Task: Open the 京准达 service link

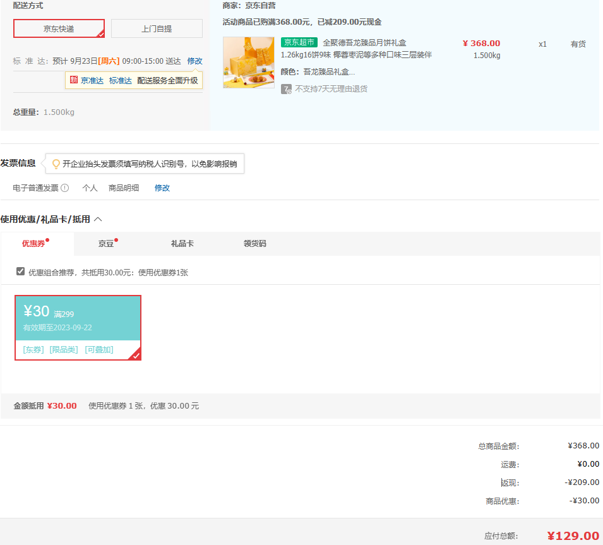Action: pos(92,80)
